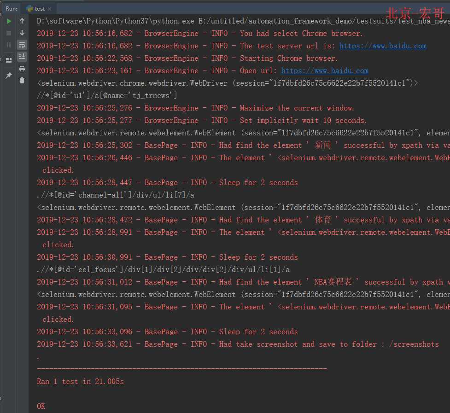Open baidu link in 'The test server url' line

coord(383,46)
